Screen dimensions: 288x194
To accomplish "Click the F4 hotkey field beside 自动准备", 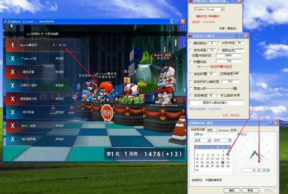I will tap(212, 50).
